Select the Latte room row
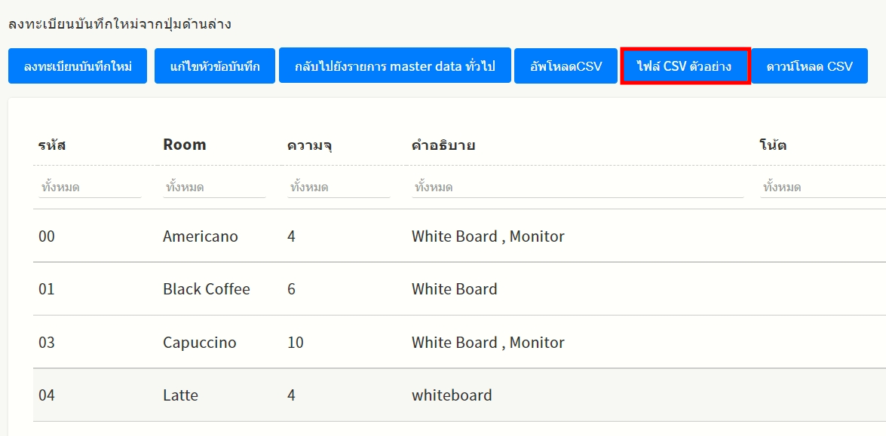 click(180, 395)
